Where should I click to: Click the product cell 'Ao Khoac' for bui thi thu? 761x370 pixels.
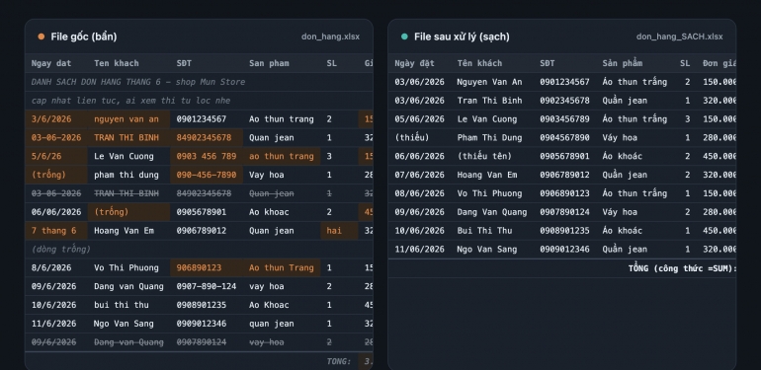tap(269, 305)
